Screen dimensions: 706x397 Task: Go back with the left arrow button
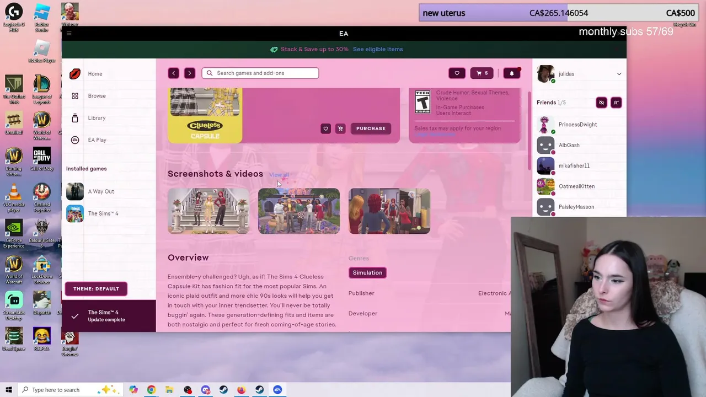pos(173,73)
